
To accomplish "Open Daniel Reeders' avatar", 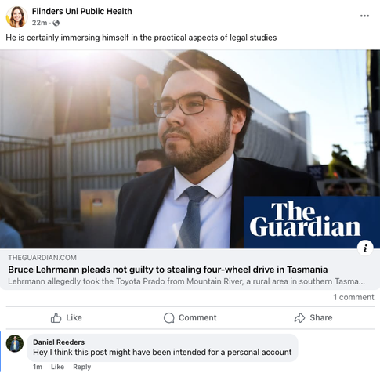I will 15,343.
